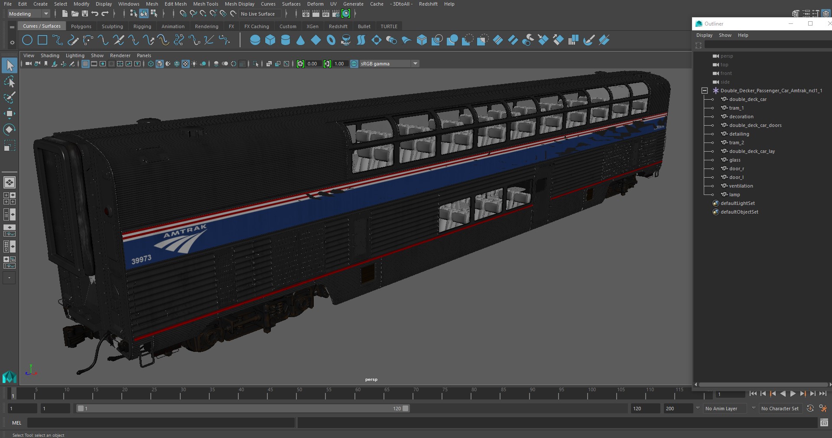Open the shelf options gear menu

click(12, 42)
